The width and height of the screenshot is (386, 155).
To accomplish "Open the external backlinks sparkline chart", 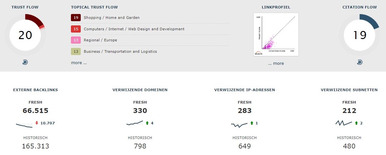I will coord(24,125).
